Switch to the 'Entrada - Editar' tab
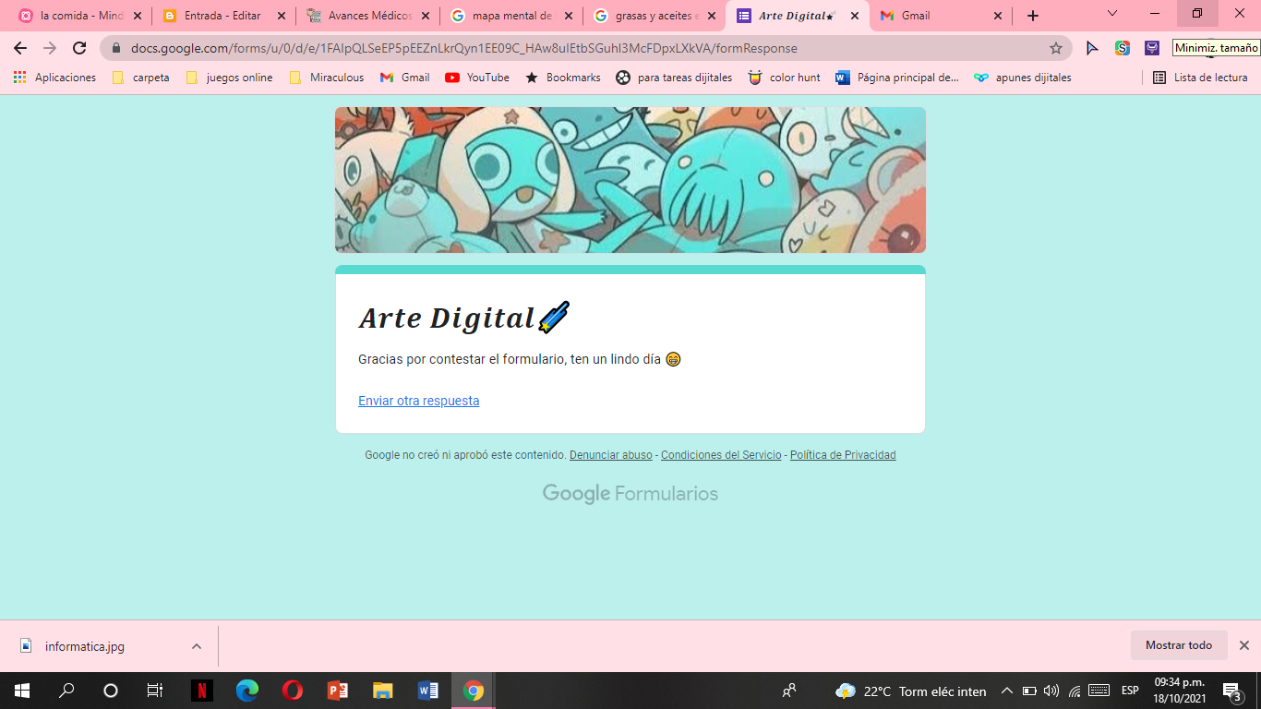The image size is (1261, 709). click(222, 16)
